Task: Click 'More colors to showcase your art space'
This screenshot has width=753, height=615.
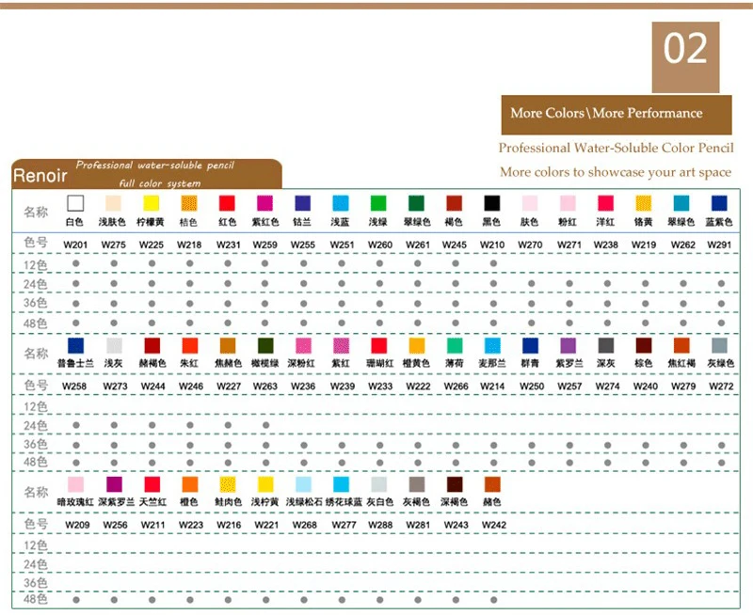Action: (616, 172)
